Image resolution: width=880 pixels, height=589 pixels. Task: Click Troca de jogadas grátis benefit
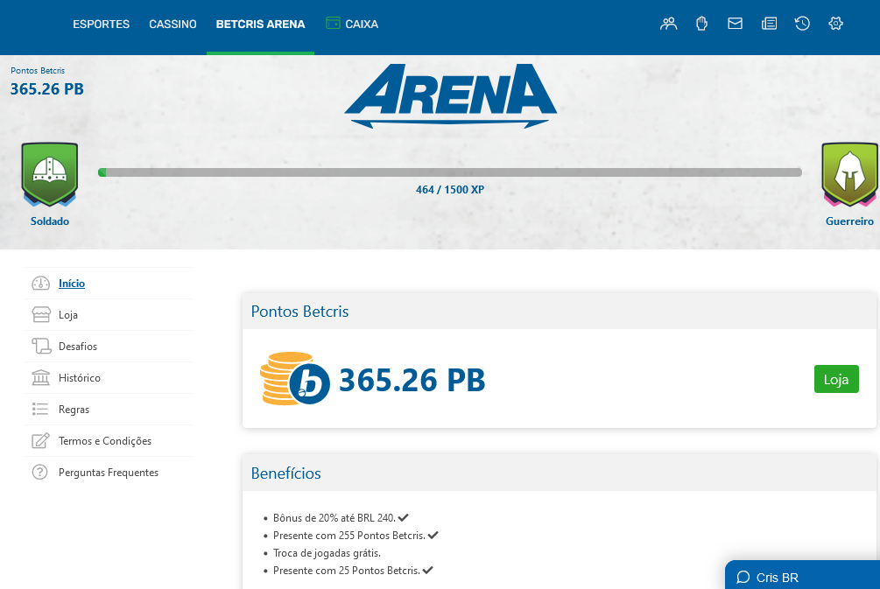pyautogui.click(x=327, y=553)
